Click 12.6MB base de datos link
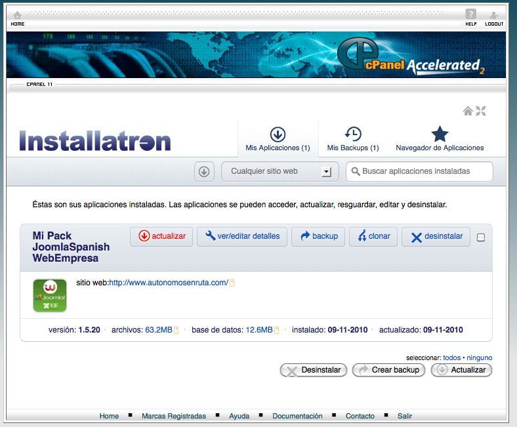This screenshot has height=427, width=517. [x=259, y=330]
